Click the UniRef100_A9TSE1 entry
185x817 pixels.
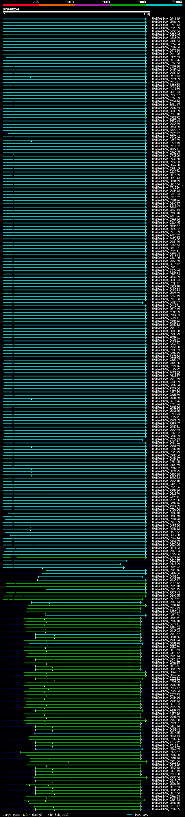(x=166, y=599)
